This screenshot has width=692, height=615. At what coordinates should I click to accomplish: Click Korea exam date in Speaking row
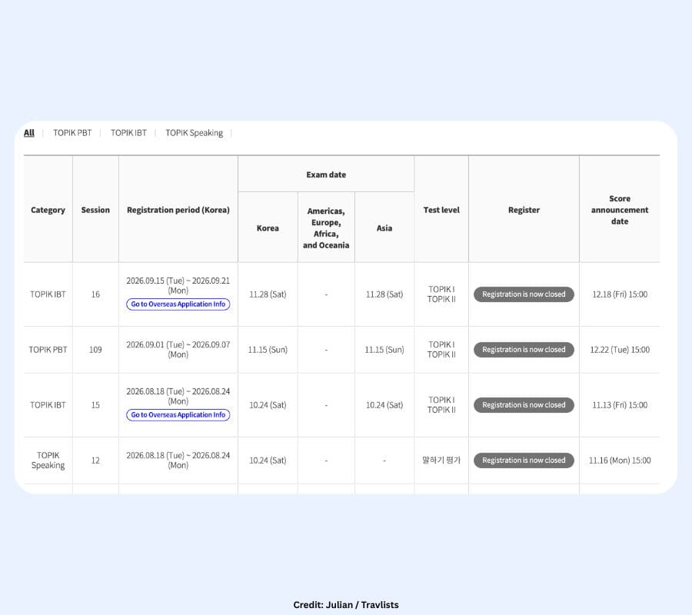pyautogui.click(x=268, y=460)
